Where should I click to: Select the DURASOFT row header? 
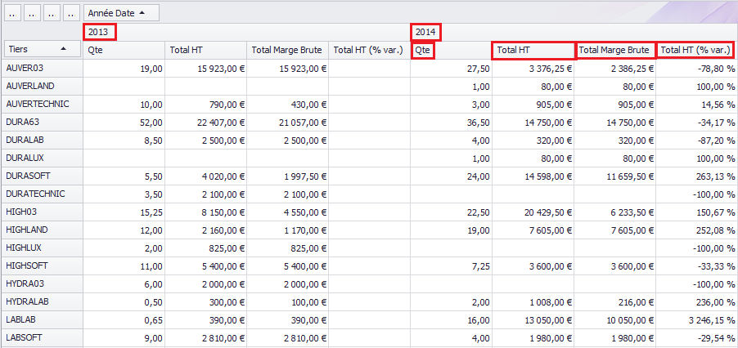click(x=43, y=176)
